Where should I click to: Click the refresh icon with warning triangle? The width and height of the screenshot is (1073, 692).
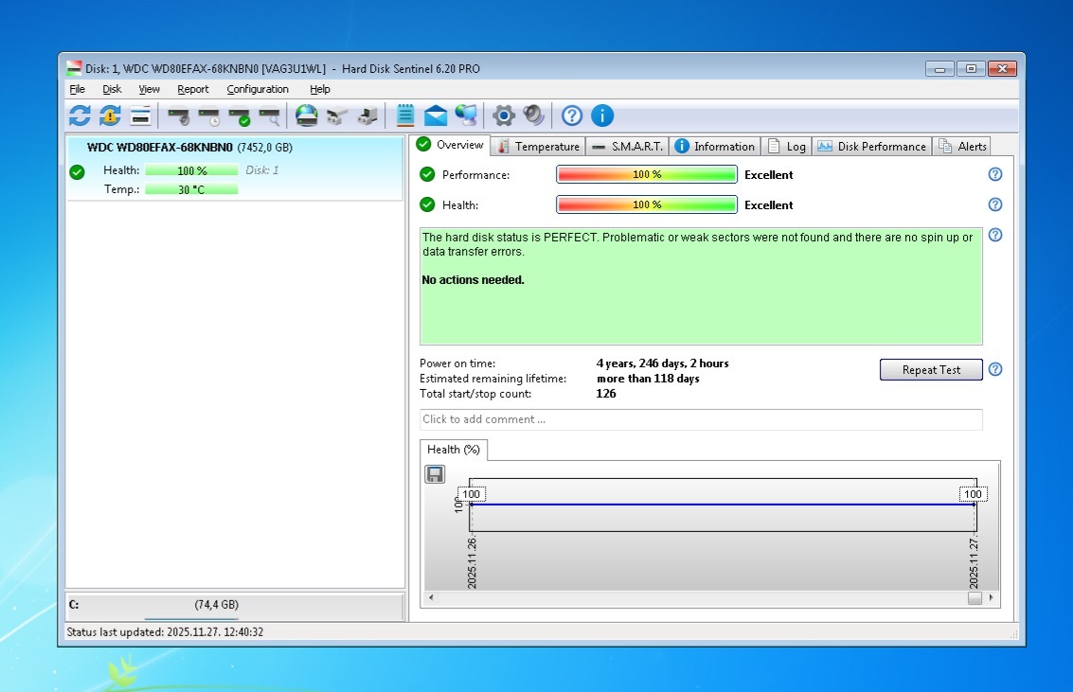tap(110, 115)
